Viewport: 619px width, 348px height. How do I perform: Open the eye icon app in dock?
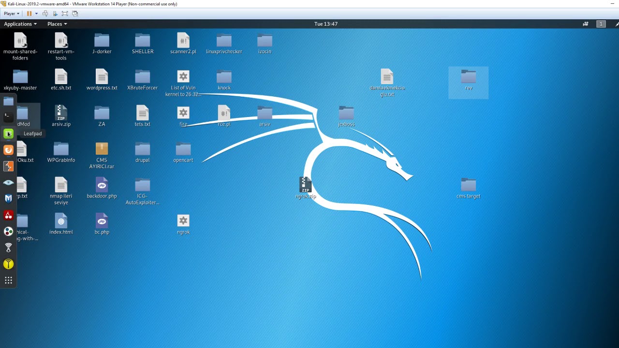(x=8, y=183)
